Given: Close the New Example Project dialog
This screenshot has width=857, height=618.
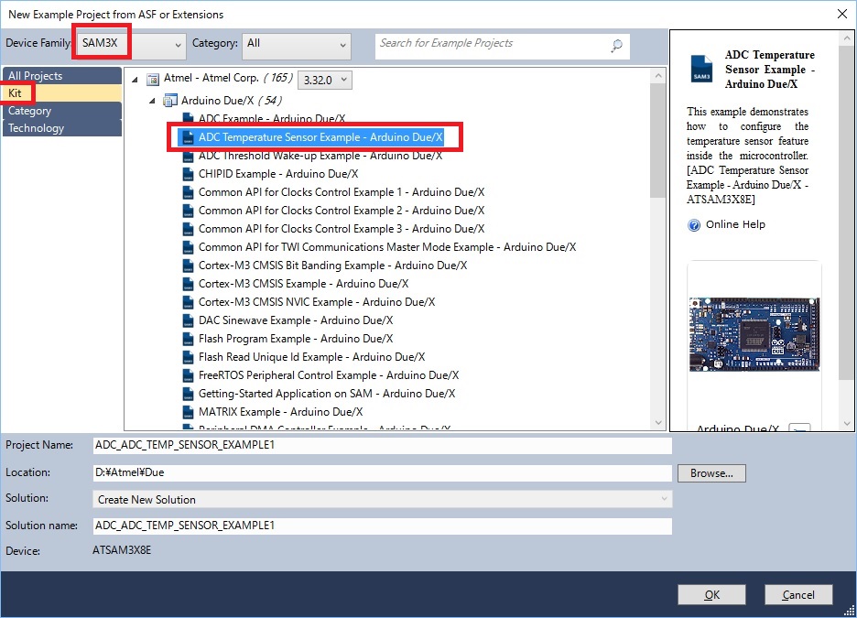Looking at the screenshot, I should point(842,14).
